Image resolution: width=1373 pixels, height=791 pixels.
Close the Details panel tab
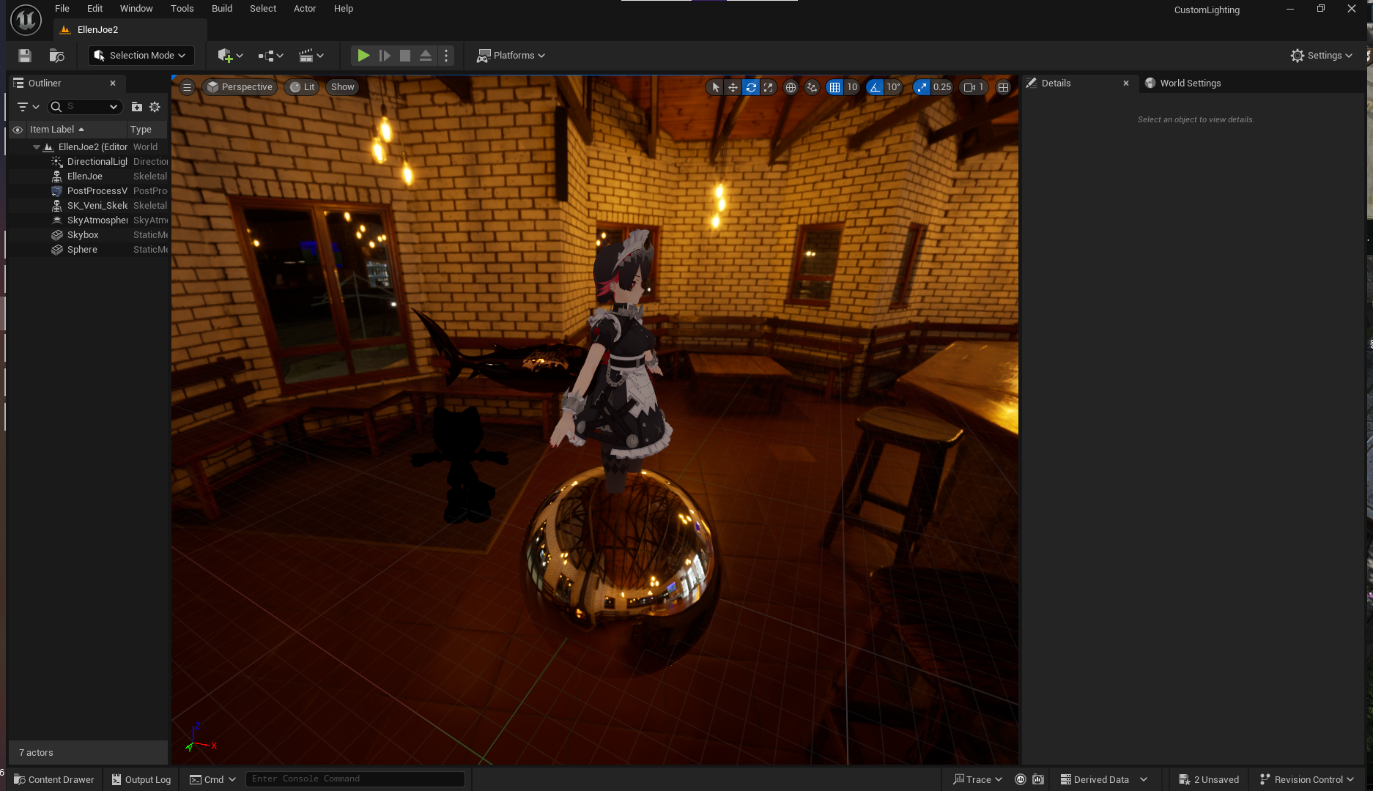tap(1126, 83)
